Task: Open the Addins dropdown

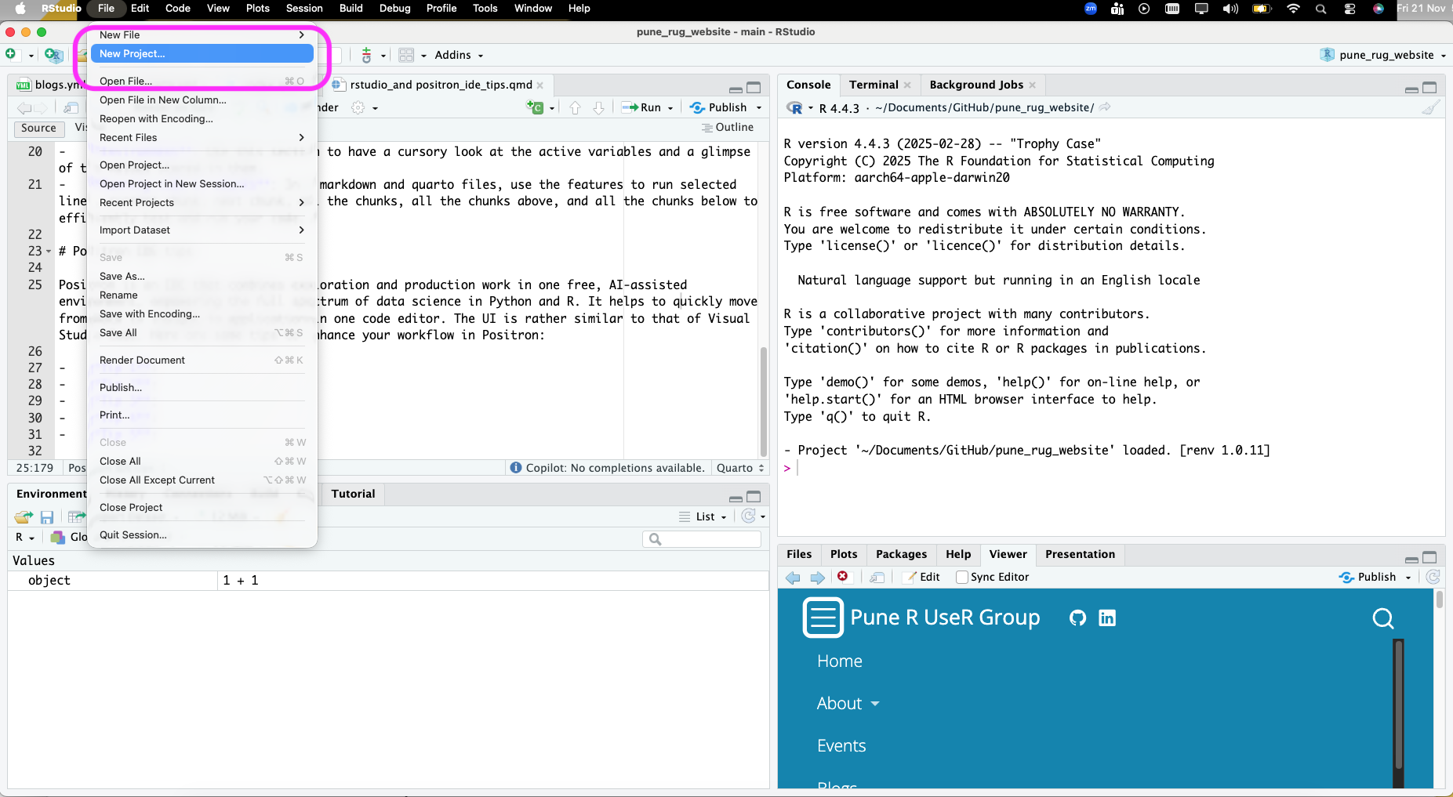Action: coord(459,55)
